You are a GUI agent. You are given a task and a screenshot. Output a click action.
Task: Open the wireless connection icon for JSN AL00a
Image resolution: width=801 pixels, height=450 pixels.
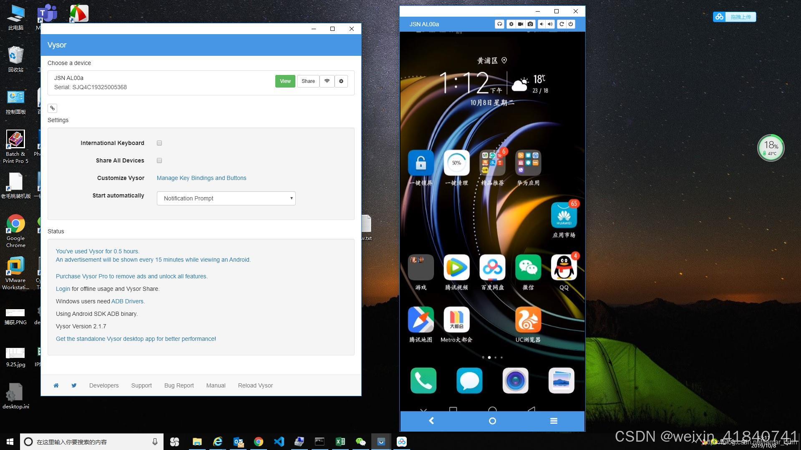(327, 81)
